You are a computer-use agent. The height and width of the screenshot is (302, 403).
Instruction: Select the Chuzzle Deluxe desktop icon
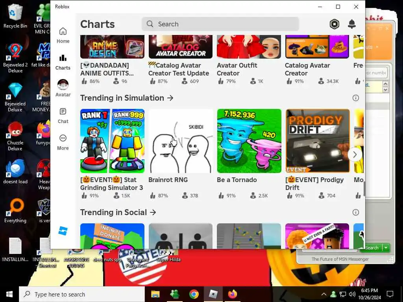tap(15, 136)
